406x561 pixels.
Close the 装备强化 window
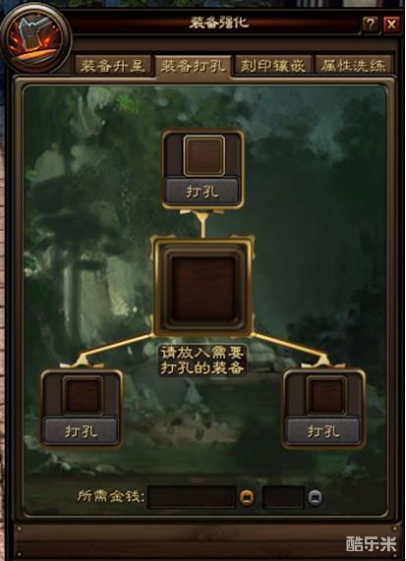point(391,25)
